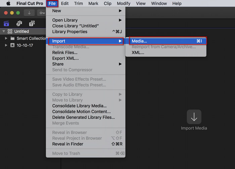Viewport: 235px width, 169px height.
Task: Open the Edit menu
Action: 65,3
